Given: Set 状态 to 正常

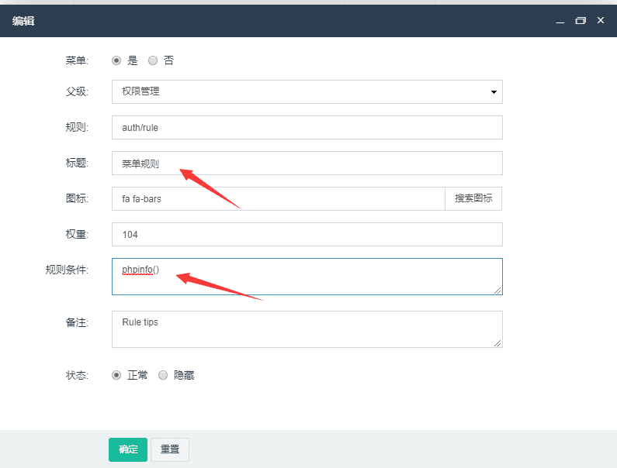Looking at the screenshot, I should point(116,375).
